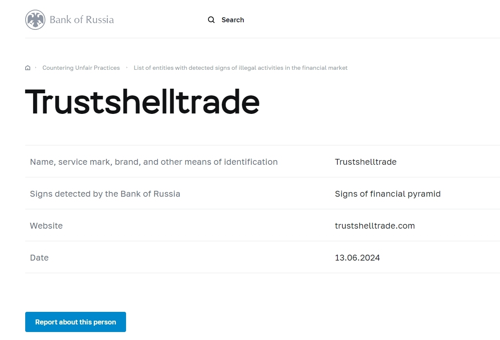
Task: Click the Website field label
Action: pos(46,226)
